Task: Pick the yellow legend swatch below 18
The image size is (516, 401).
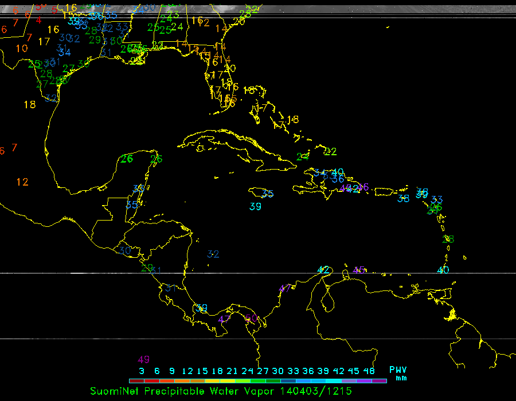Action: pyautogui.click(x=218, y=380)
